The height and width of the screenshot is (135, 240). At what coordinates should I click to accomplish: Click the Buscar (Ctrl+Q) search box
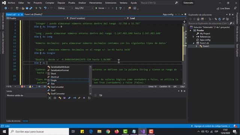[159, 3]
